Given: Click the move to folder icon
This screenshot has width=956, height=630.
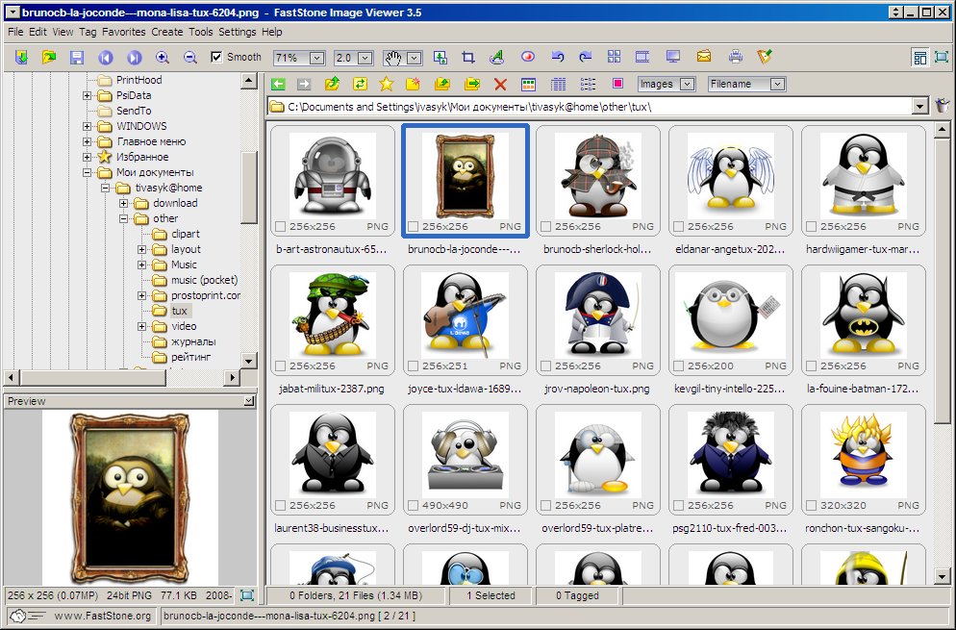Looking at the screenshot, I should coord(472,85).
